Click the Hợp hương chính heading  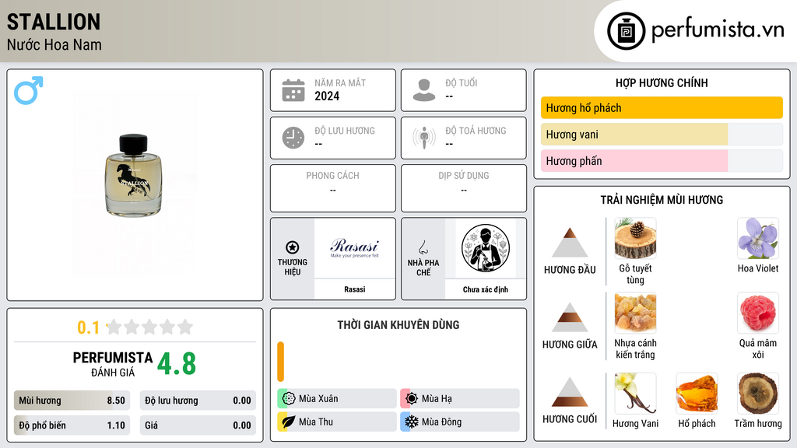662,82
